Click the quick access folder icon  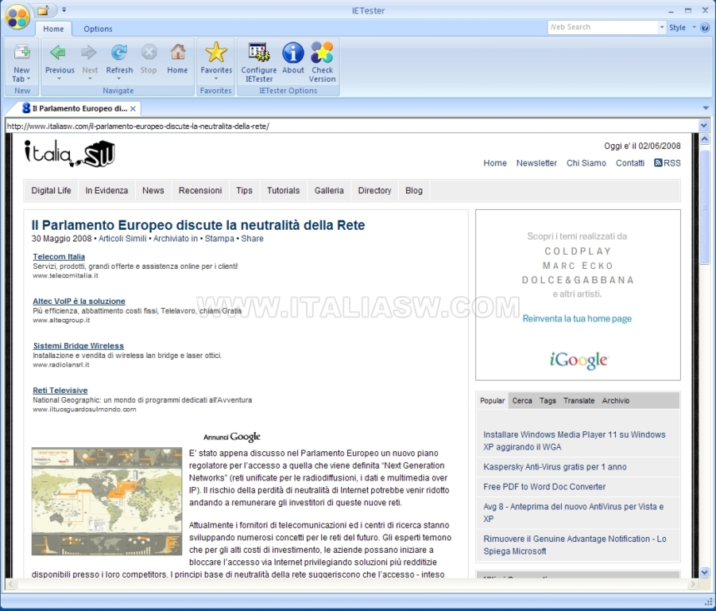[x=44, y=10]
